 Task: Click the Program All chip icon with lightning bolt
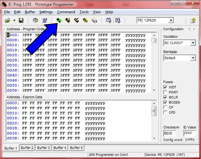68,20
